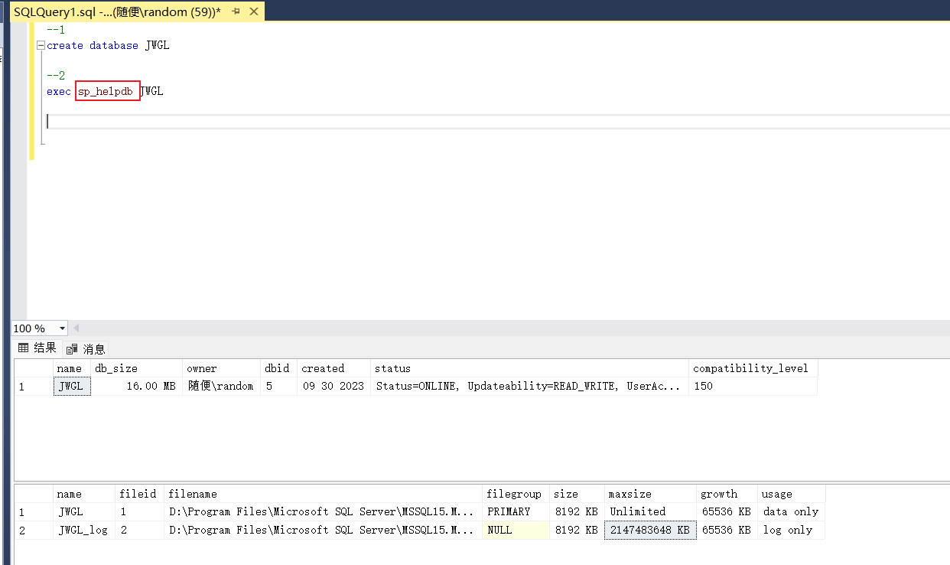The width and height of the screenshot is (950, 565).
Task: Select the owner cell showing 随便\random
Action: pos(220,386)
